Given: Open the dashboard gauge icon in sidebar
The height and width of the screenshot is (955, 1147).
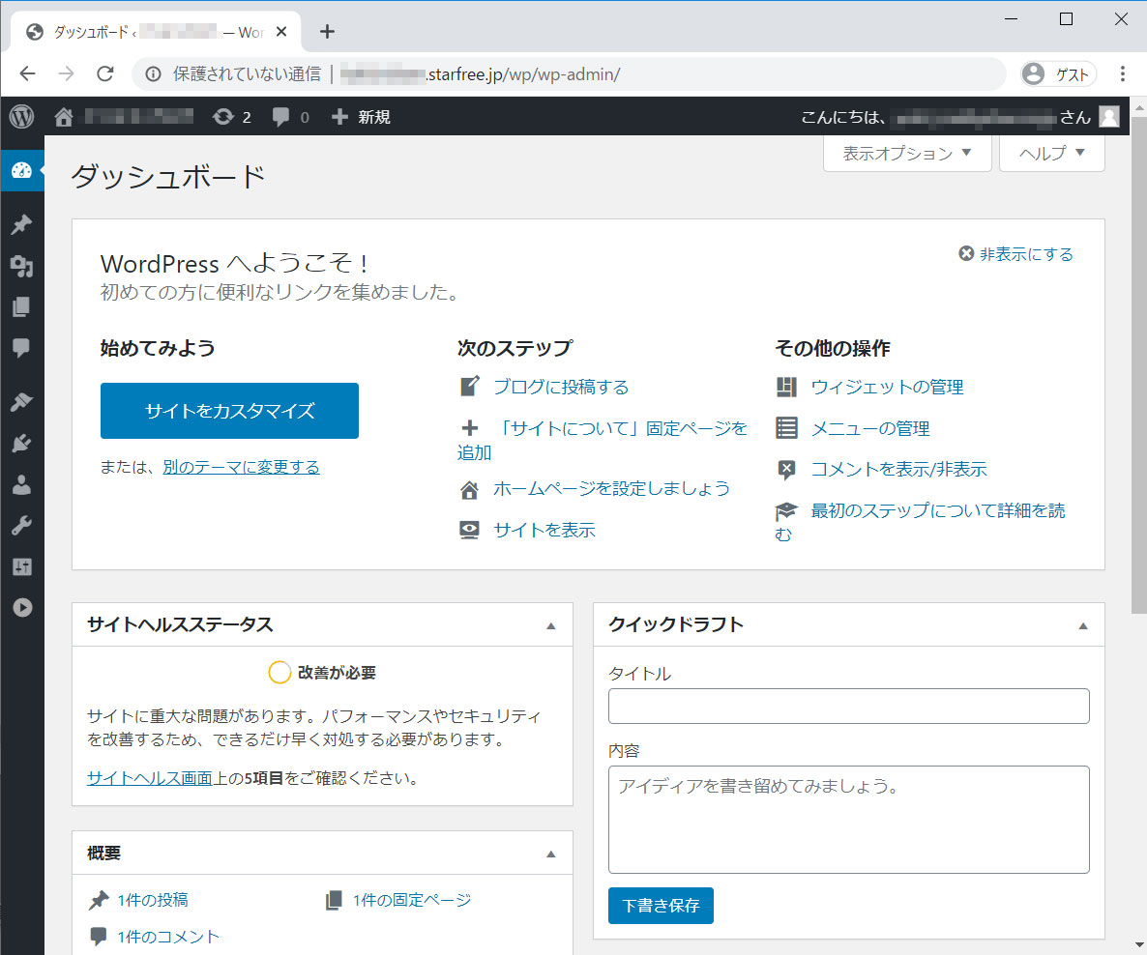Looking at the screenshot, I should [x=22, y=170].
